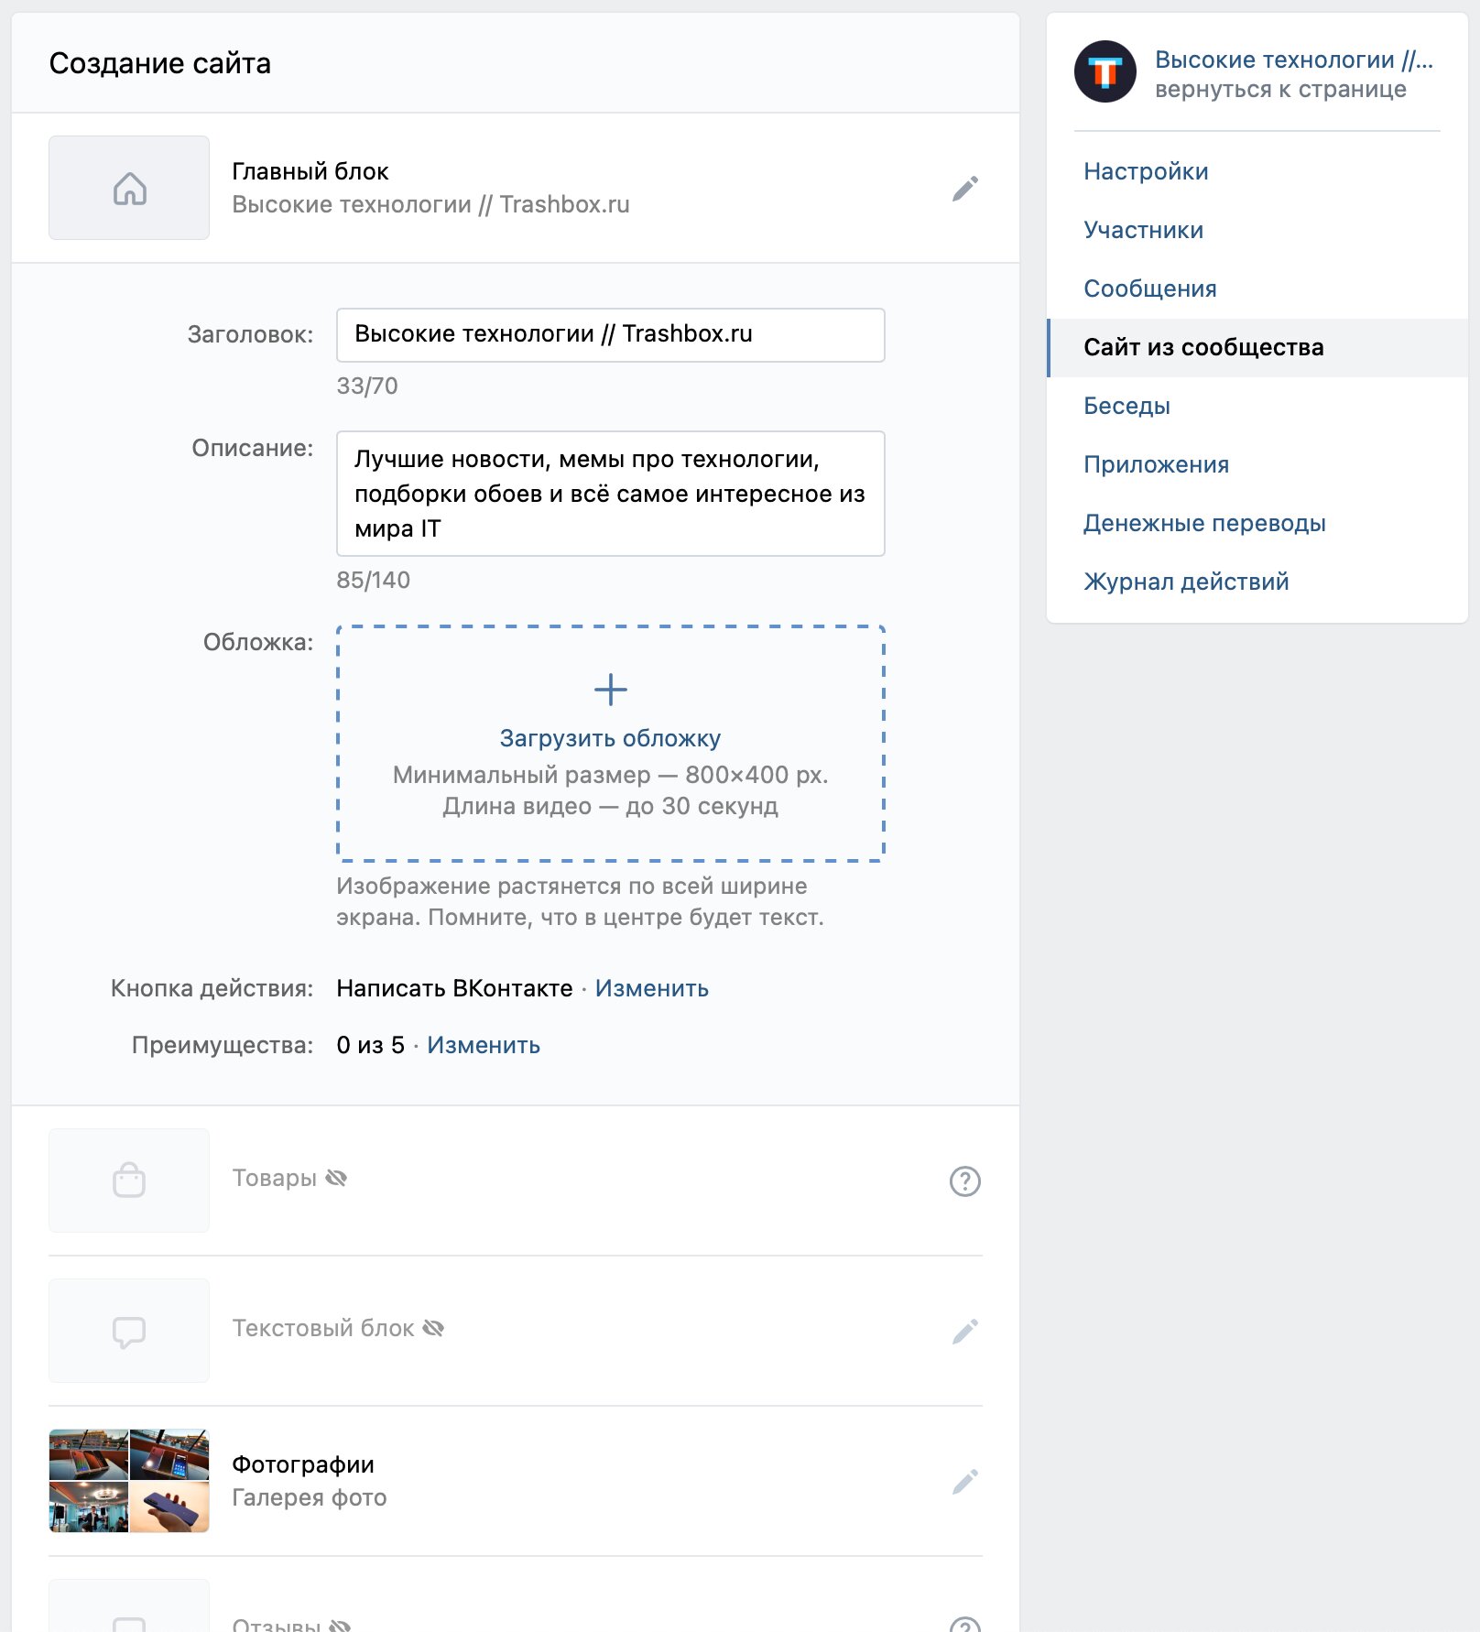The image size is (1480, 1632).
Task: Click the Заголовок text field
Action: pyautogui.click(x=611, y=335)
